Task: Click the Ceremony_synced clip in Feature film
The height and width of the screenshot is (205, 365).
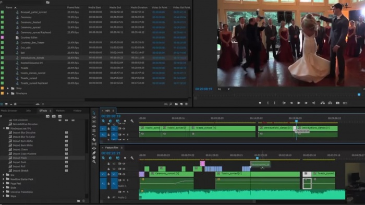Action: click(172, 174)
